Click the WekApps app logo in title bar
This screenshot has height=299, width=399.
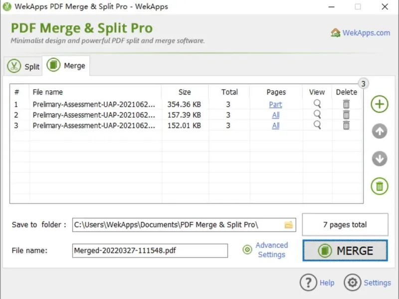click(x=7, y=6)
